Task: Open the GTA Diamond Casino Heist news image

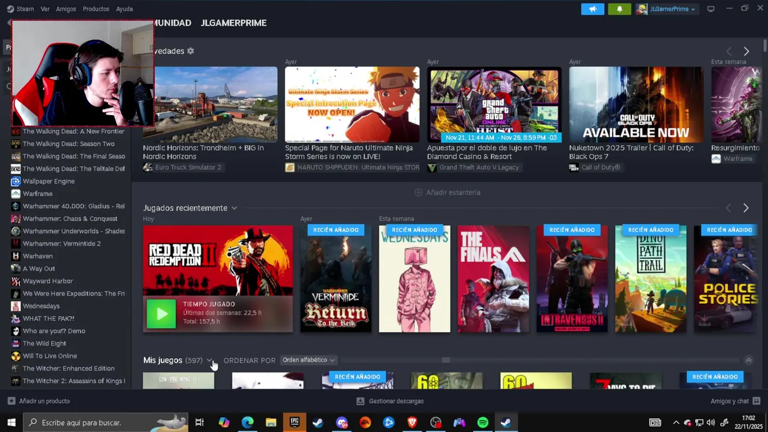Action: point(494,104)
